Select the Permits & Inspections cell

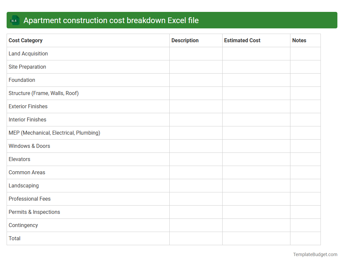[x=34, y=212]
